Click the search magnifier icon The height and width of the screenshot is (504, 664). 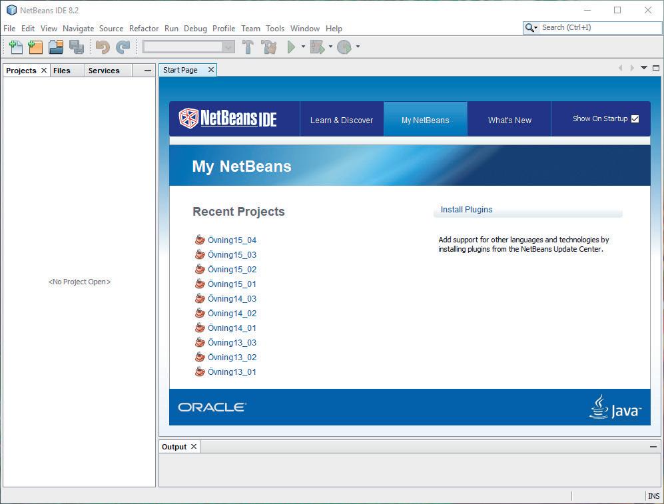coord(529,28)
